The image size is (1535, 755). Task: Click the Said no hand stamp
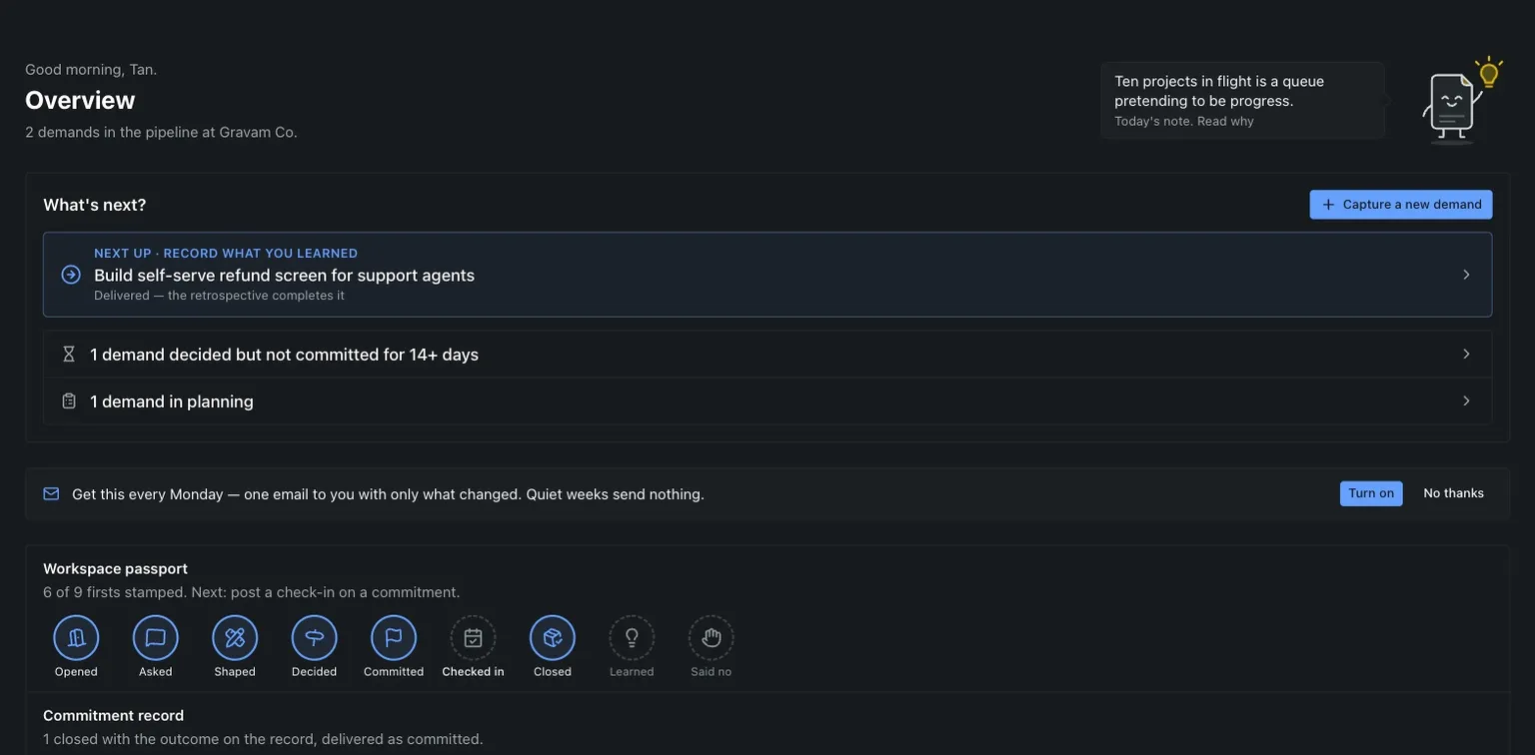coord(712,638)
